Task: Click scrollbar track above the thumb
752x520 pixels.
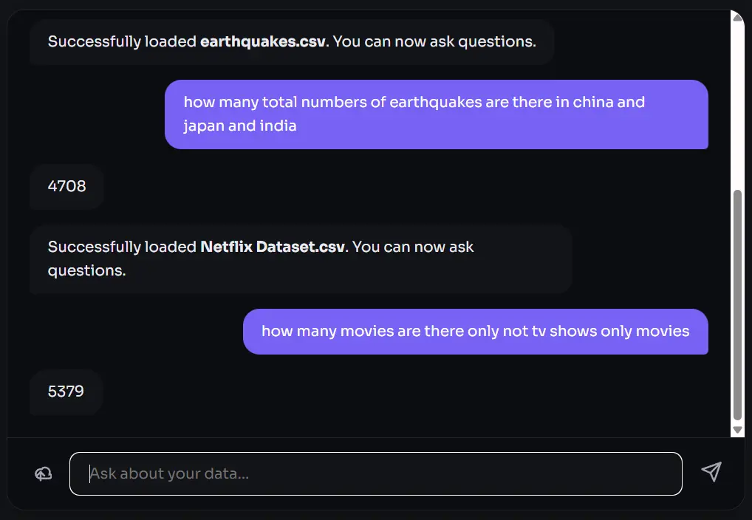Action: point(737,103)
